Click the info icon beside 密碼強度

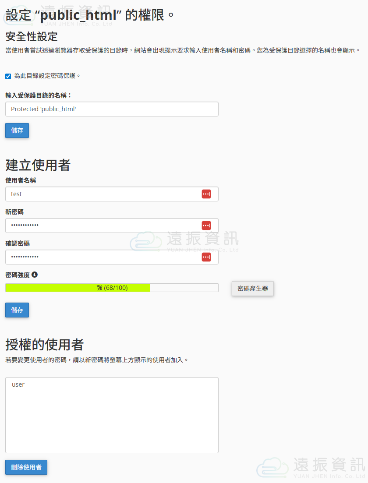pyautogui.click(x=35, y=275)
